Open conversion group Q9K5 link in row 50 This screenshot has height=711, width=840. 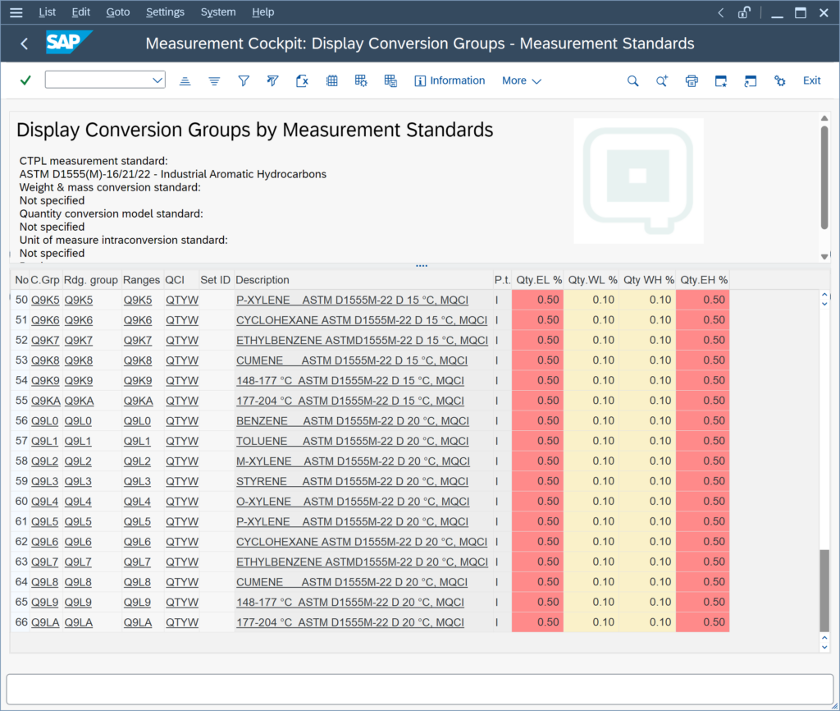[45, 300]
